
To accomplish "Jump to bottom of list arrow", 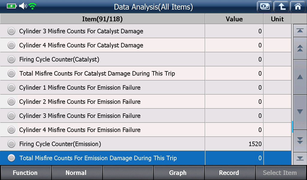I will [300, 158].
